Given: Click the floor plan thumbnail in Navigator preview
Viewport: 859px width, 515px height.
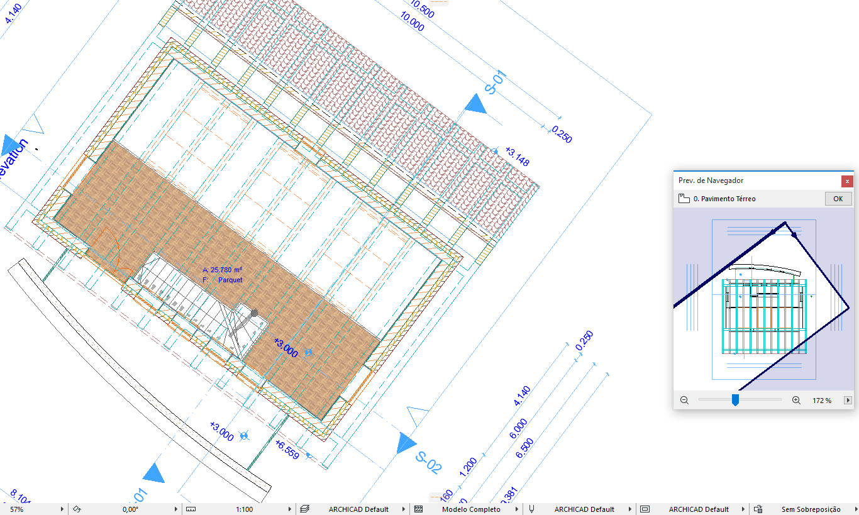Looking at the screenshot, I should [x=763, y=299].
